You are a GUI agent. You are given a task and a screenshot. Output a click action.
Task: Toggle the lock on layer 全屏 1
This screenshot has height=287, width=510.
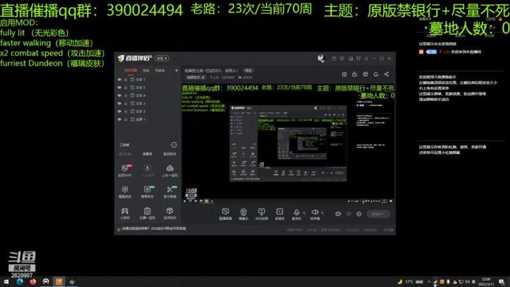[x=126, y=119]
